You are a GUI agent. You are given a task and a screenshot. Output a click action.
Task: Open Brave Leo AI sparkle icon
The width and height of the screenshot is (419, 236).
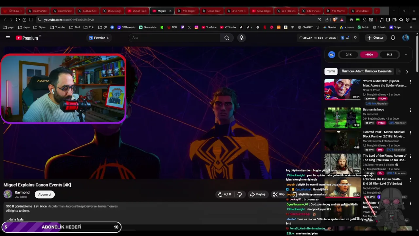401,20
